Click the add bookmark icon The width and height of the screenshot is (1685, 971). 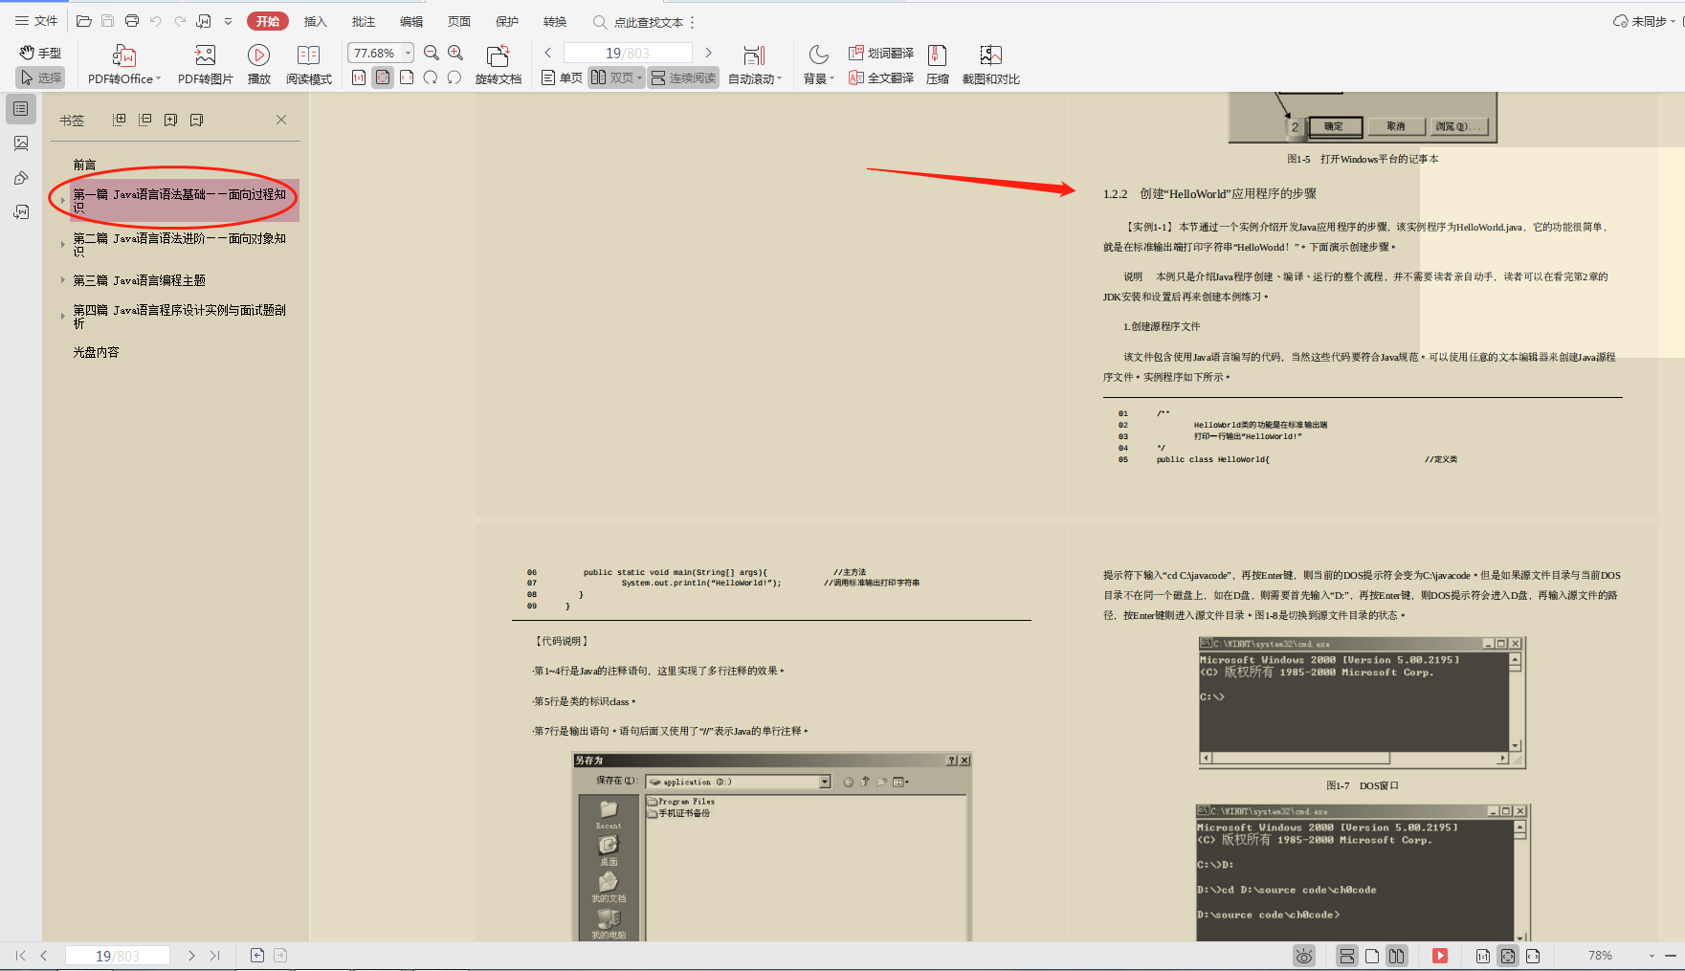pos(170,120)
